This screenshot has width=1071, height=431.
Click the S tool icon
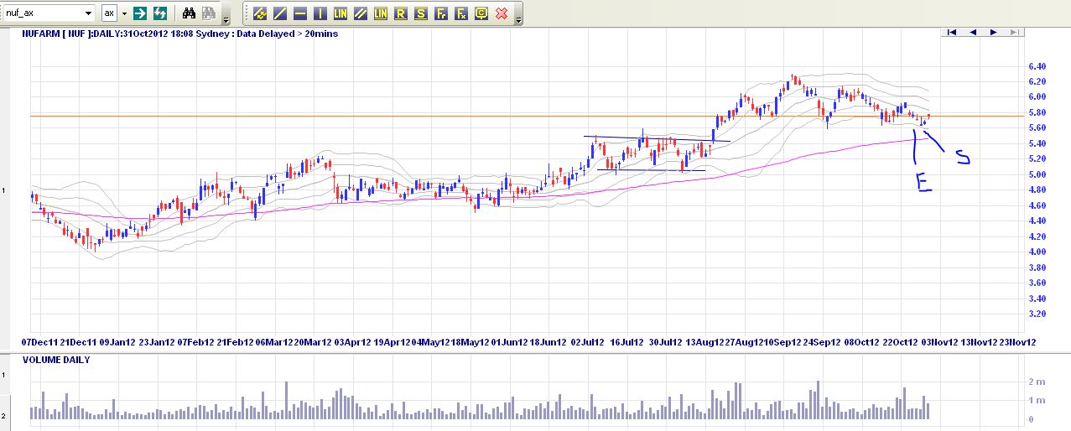421,13
